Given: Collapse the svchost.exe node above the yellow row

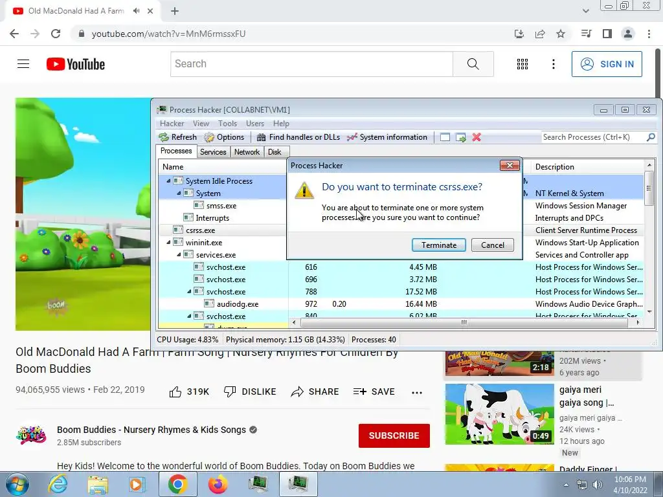Looking at the screenshot, I should coord(189,316).
